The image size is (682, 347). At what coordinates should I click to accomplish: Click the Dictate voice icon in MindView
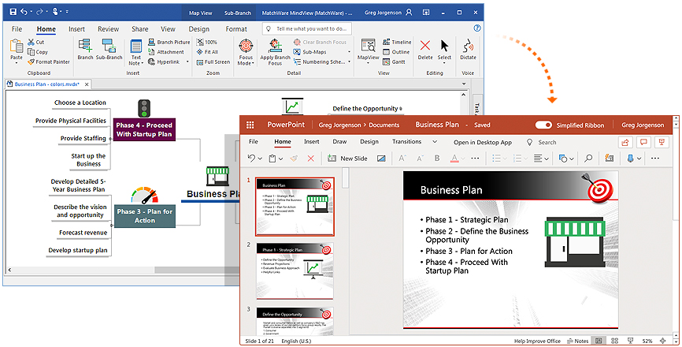click(468, 46)
